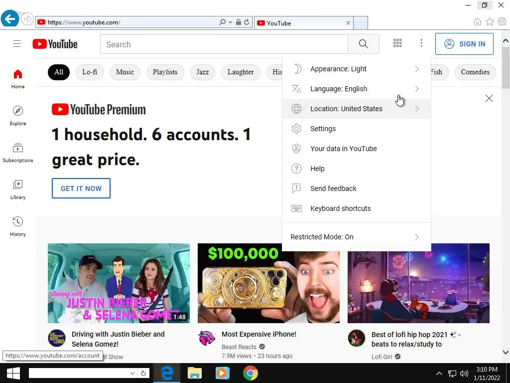The height and width of the screenshot is (383, 510).
Task: Click browser back arrow button
Action: point(10,18)
